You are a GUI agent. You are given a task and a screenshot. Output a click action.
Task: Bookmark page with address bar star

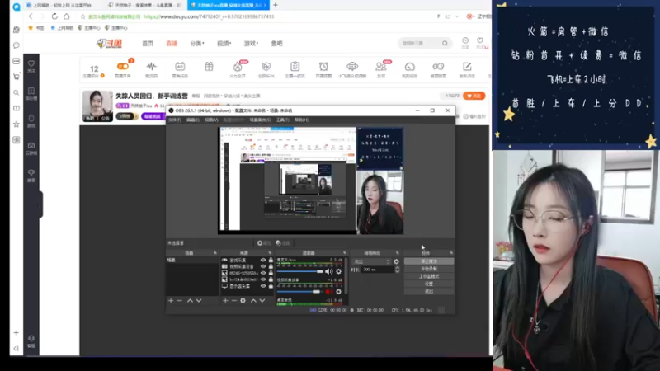click(83, 16)
